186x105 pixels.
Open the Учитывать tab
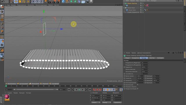tap(160, 58)
